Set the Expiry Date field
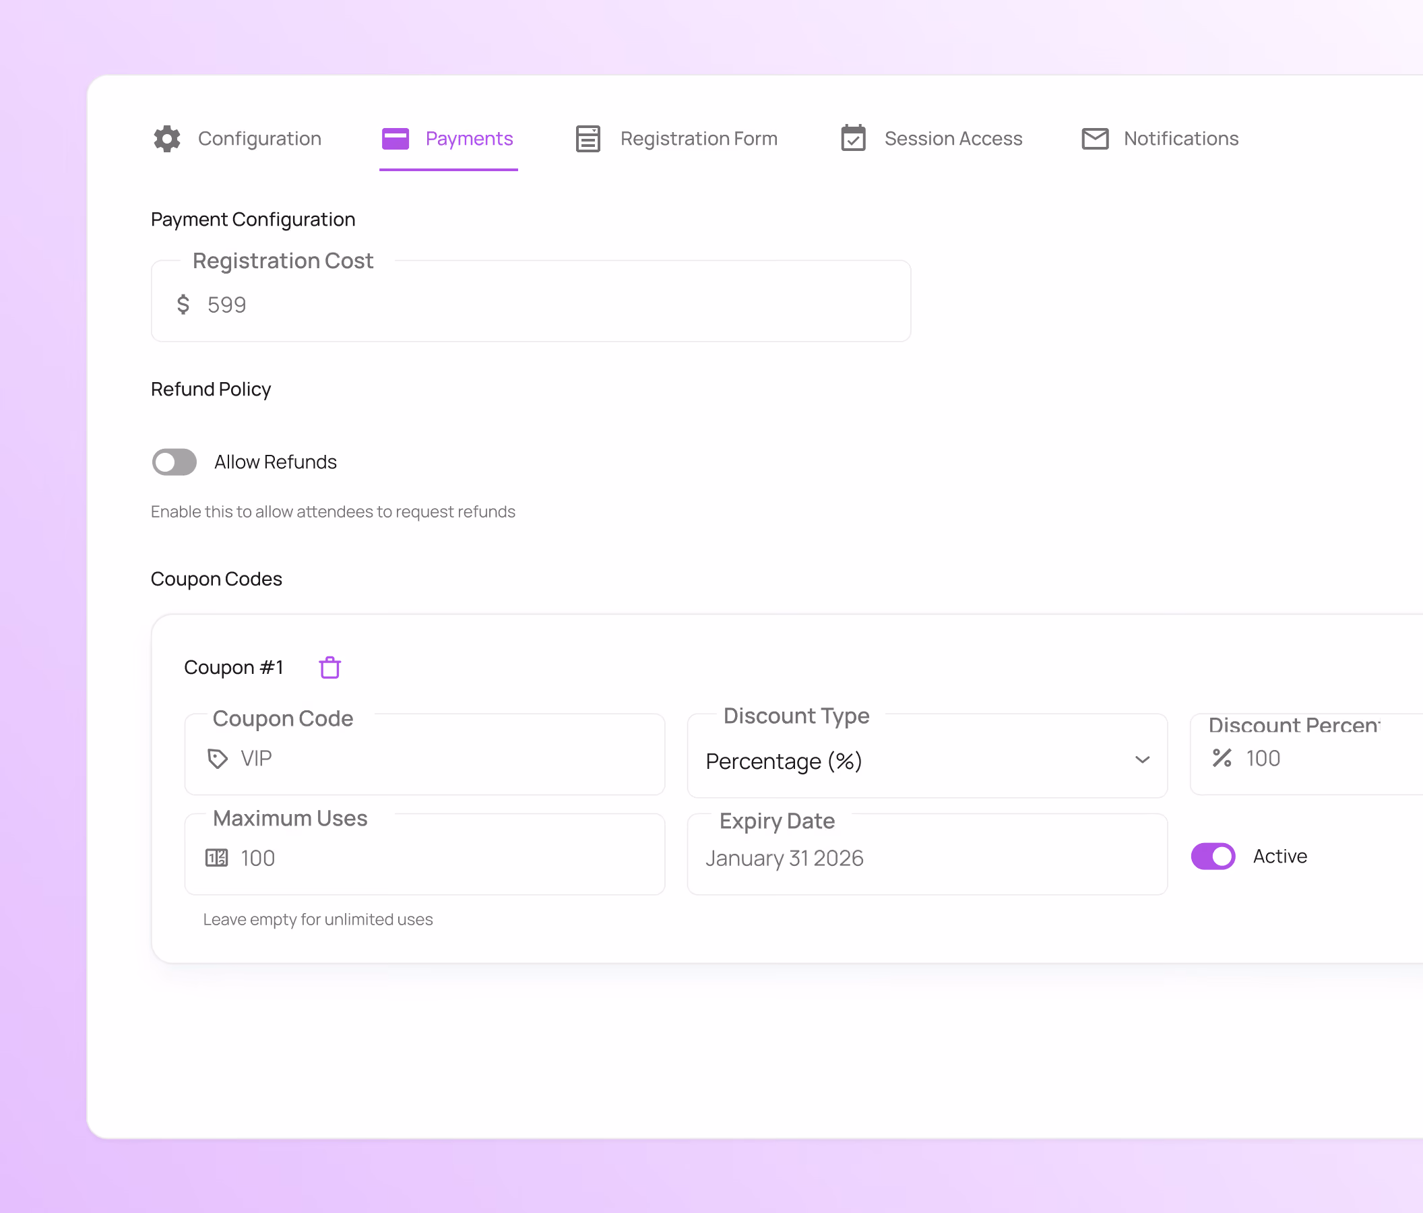This screenshot has height=1213, width=1423. [927, 854]
